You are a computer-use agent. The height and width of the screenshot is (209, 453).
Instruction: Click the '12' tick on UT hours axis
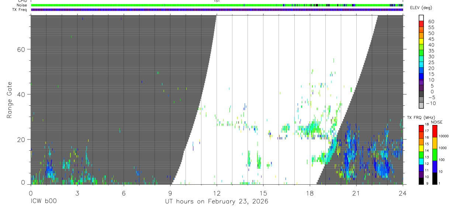click(217, 193)
